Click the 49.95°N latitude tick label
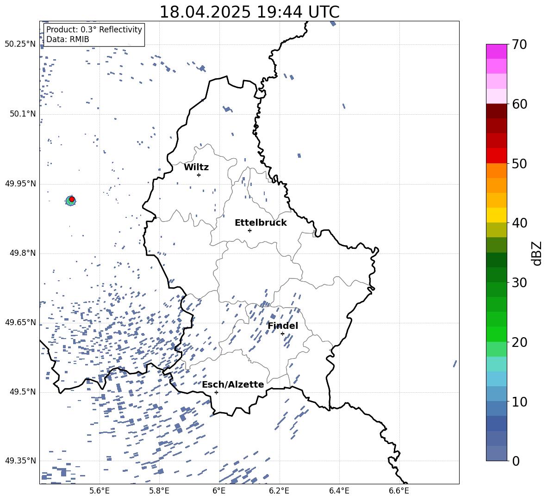 [20, 184]
